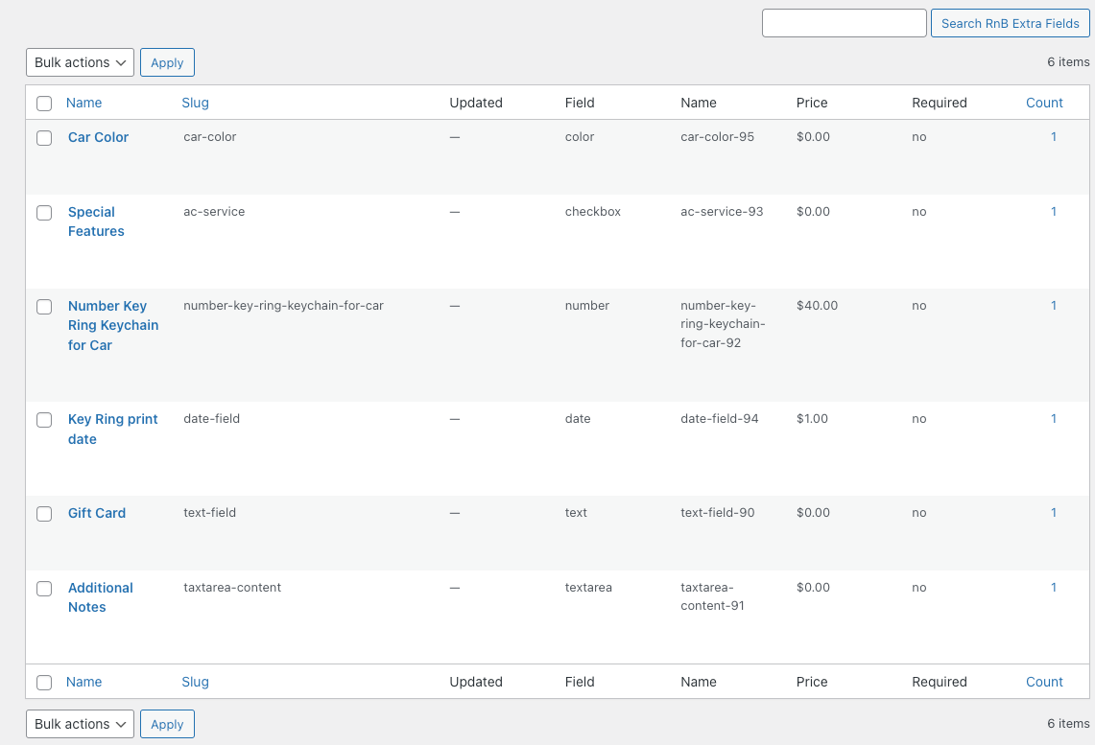Toggle the select-all checkbox in table header
The height and width of the screenshot is (745, 1095).
pos(44,104)
